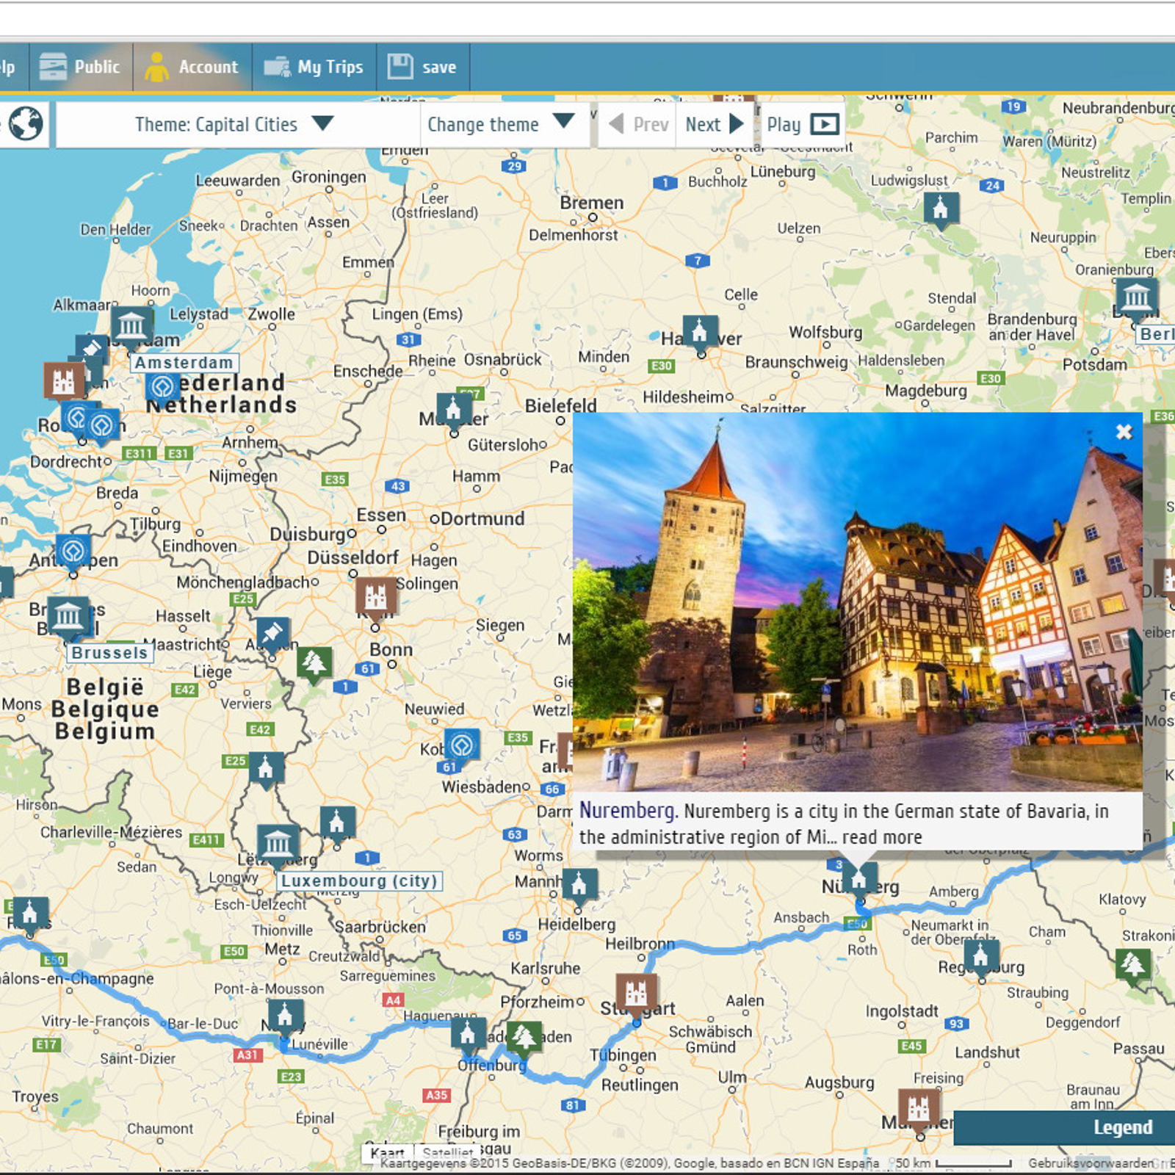Expand the Theme: Capital Cities dropdown
Screen dimensions: 1175x1175
point(236,124)
